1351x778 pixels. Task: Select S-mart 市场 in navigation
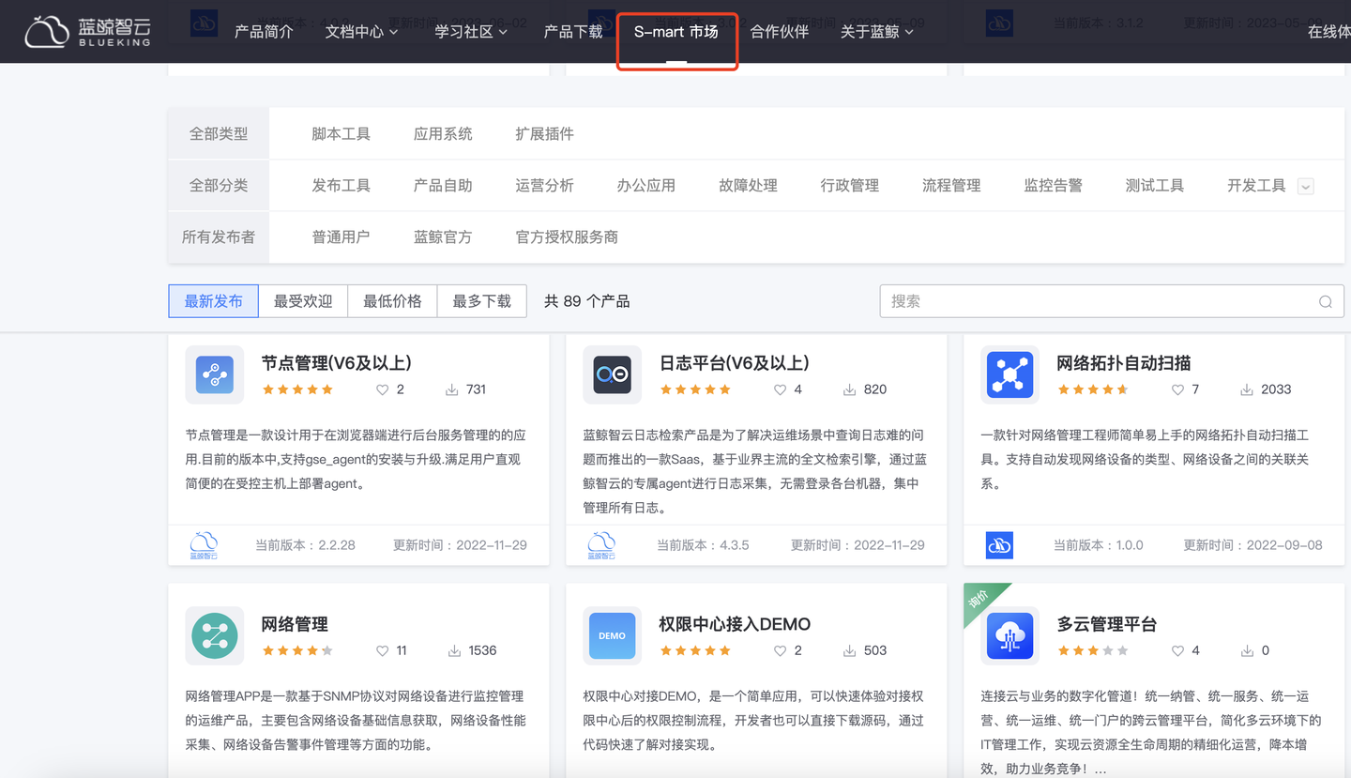coord(676,32)
